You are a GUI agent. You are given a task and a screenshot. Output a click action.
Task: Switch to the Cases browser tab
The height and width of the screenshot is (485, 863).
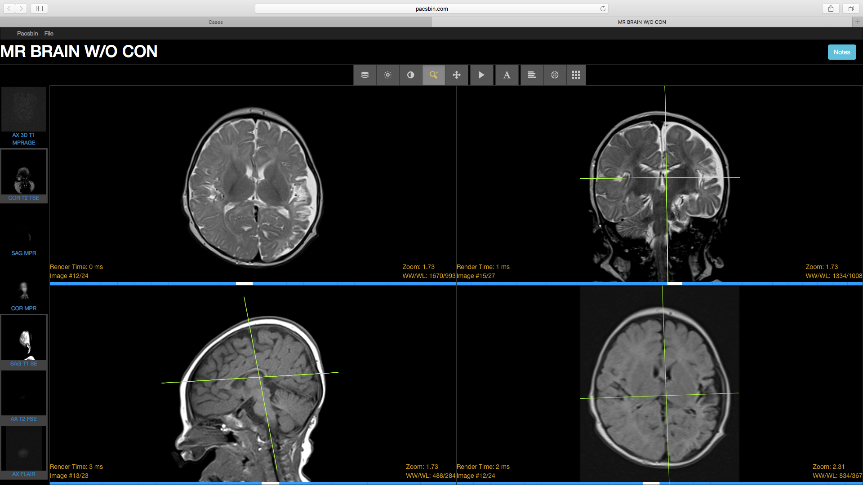[216, 22]
